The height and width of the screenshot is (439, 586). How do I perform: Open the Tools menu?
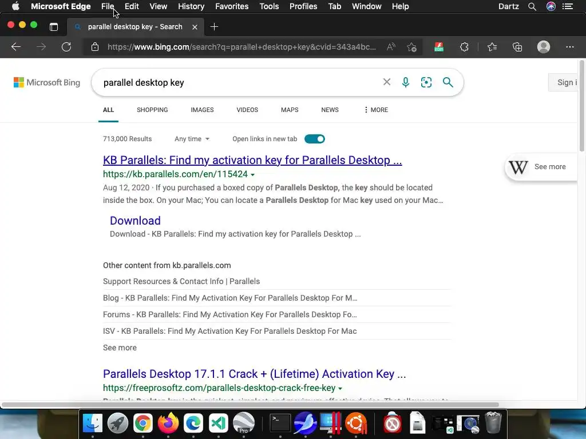tap(269, 6)
